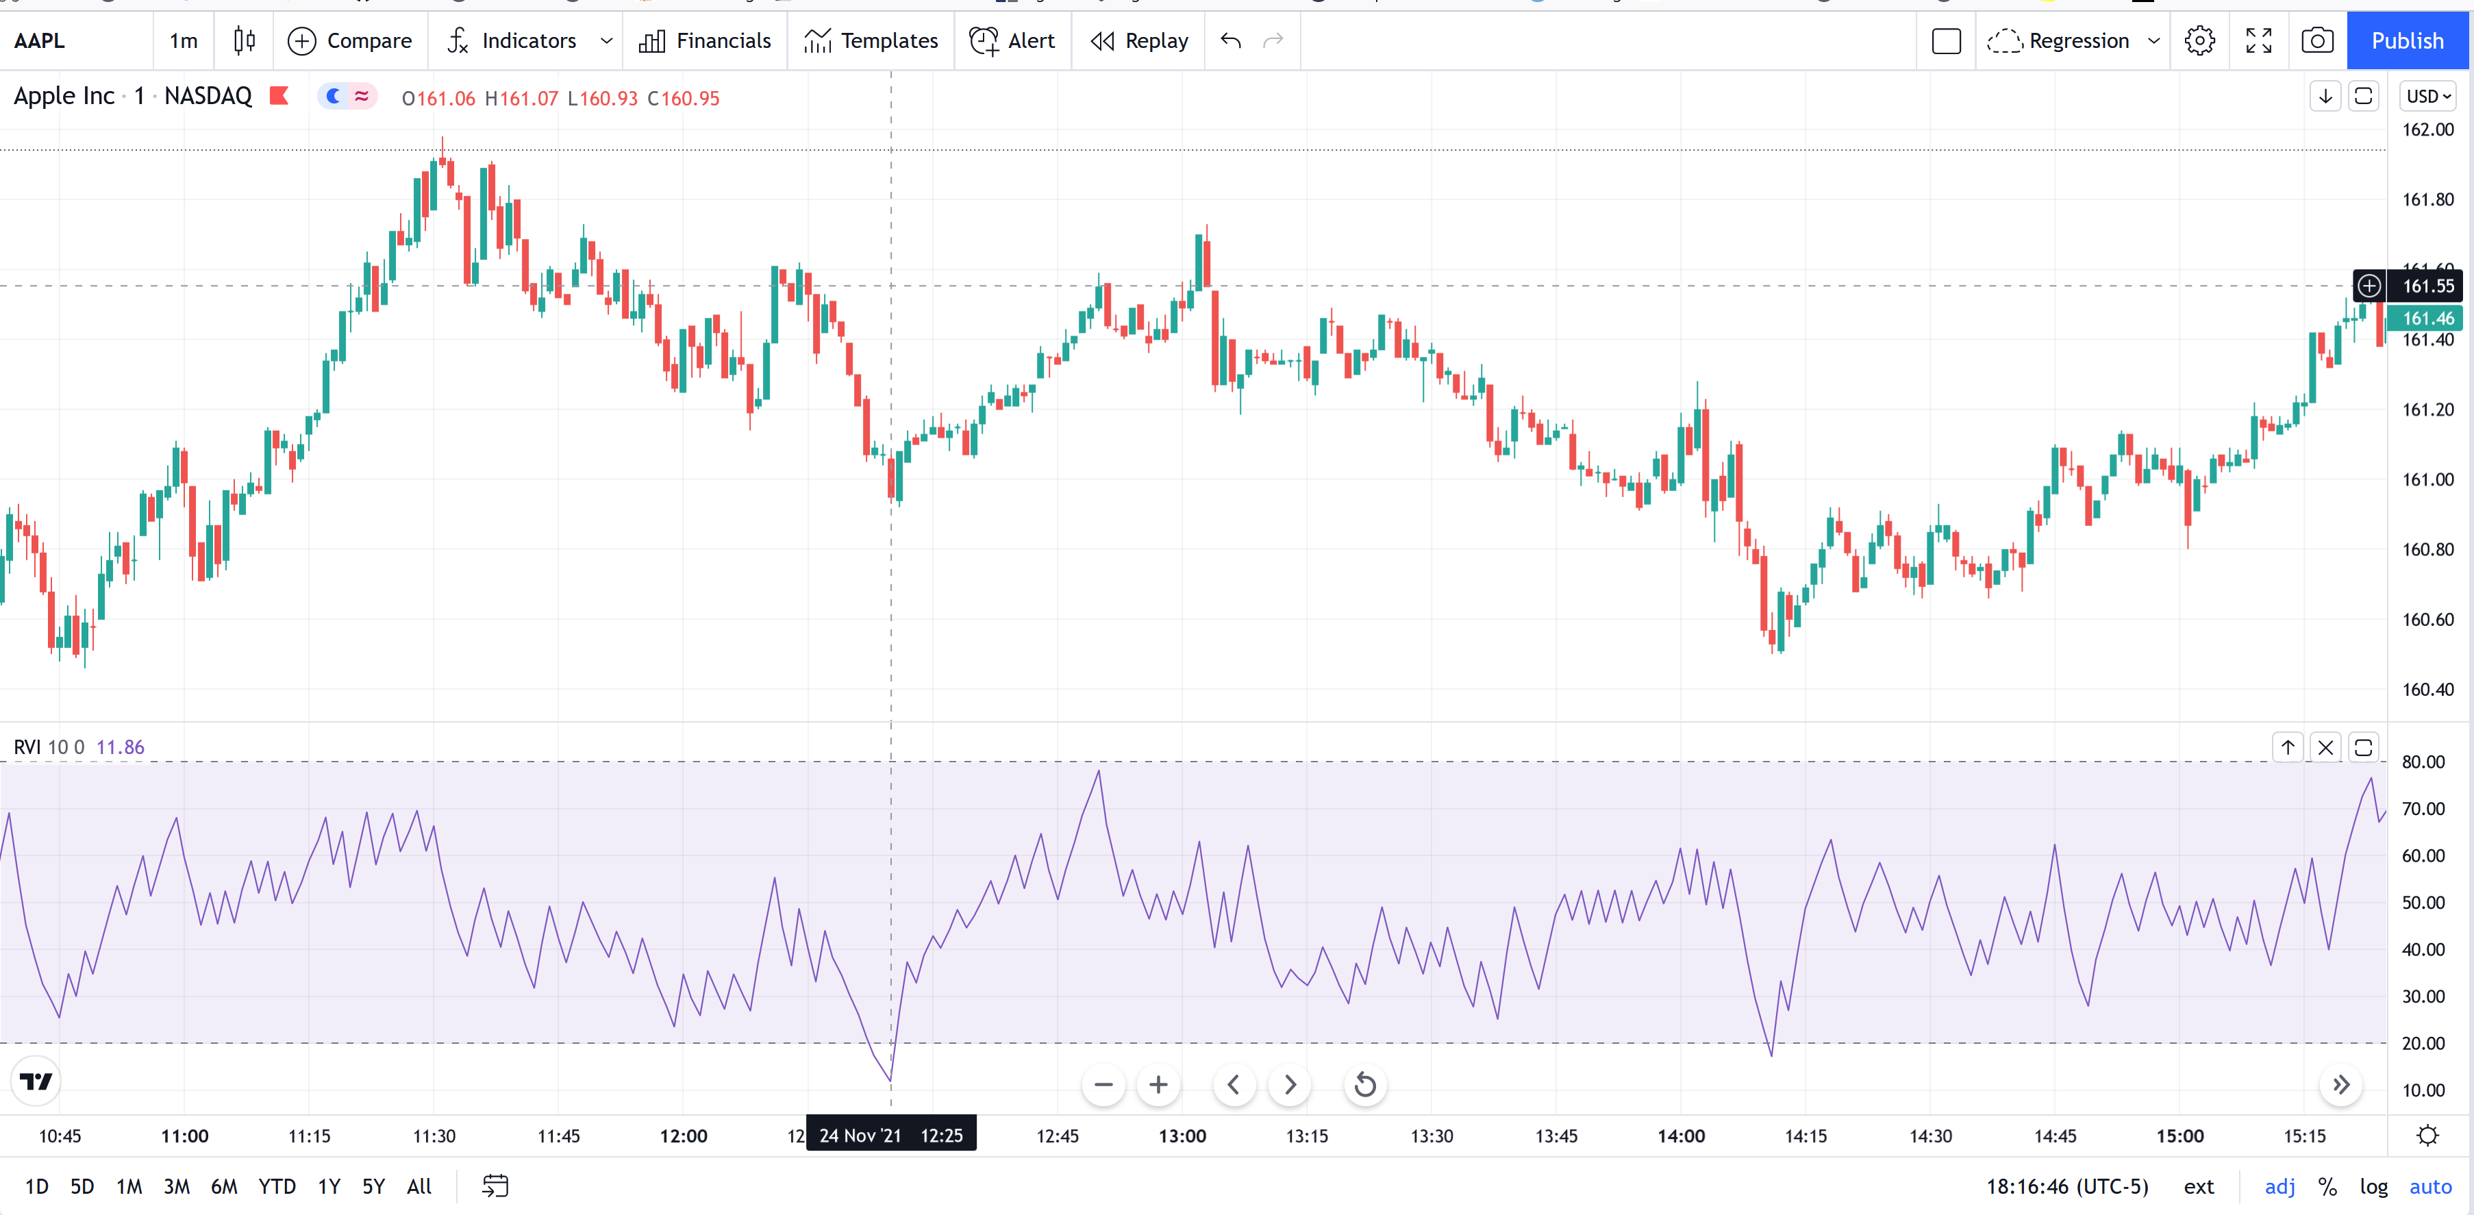2474x1215 pixels.
Task: Click the moon session indicator icon
Action: (334, 96)
